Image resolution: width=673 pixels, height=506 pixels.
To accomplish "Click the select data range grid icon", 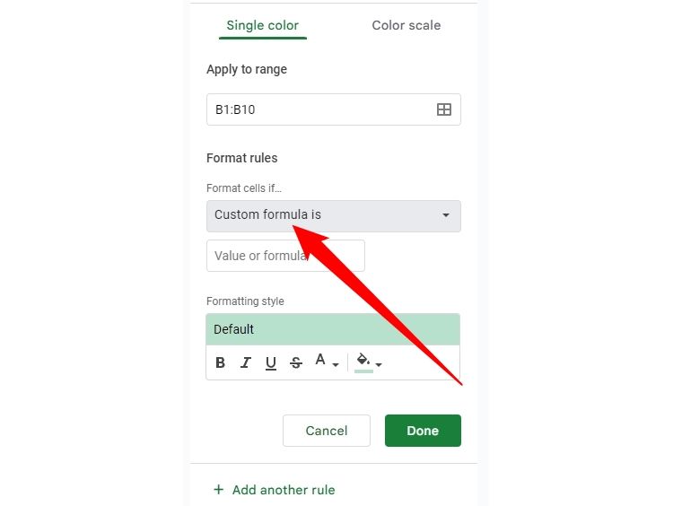I will click(x=443, y=109).
